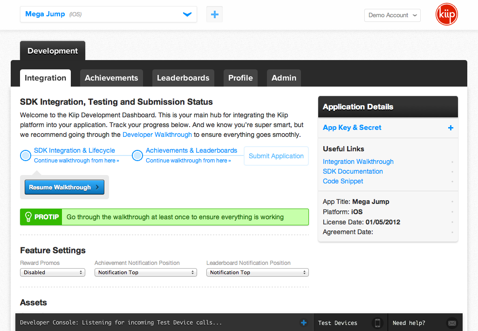Switch to the Leaderboards tab
478x331 pixels.
(x=183, y=78)
